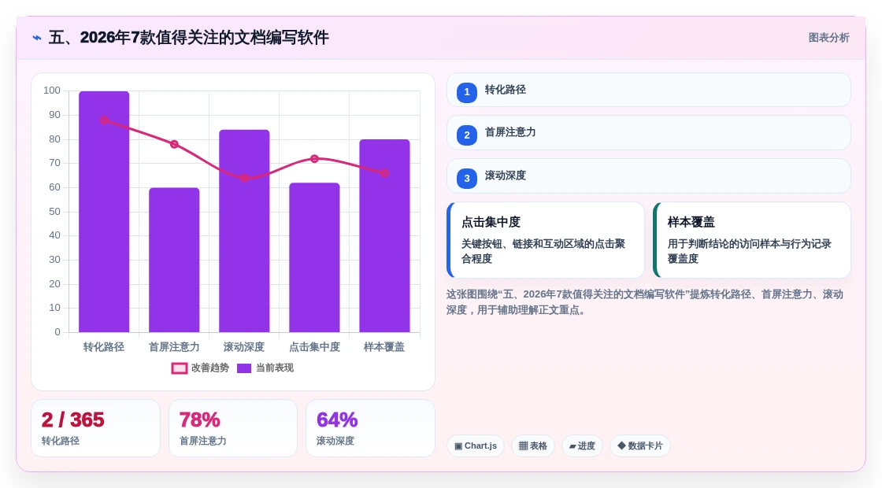Click the trend line point on 滚动深度 bar
This screenshot has height=488, width=882.
click(x=244, y=178)
